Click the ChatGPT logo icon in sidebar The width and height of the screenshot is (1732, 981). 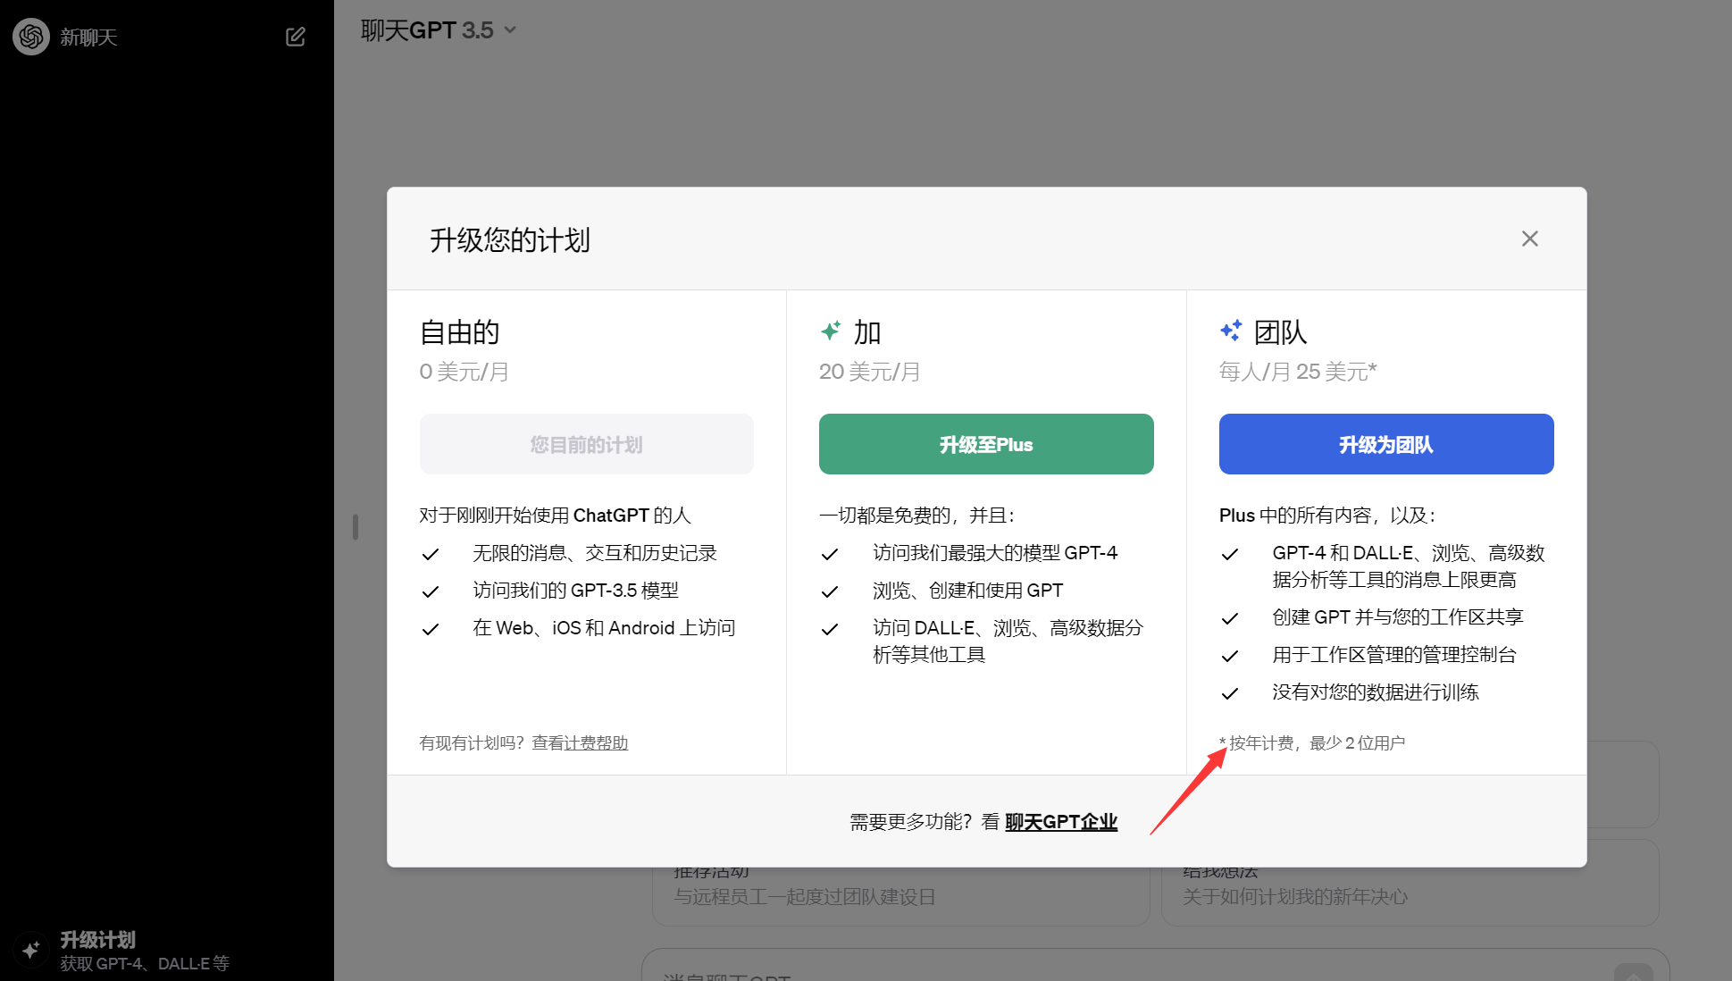pyautogui.click(x=31, y=37)
